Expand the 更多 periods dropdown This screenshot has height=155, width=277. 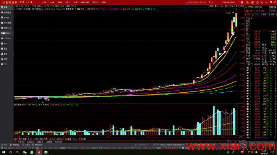(x=73, y=6)
